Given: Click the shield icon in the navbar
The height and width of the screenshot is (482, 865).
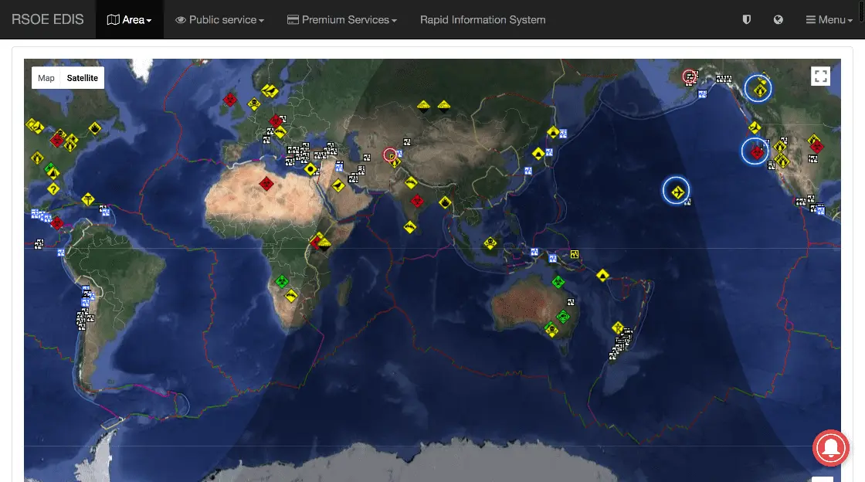Looking at the screenshot, I should tap(746, 19).
